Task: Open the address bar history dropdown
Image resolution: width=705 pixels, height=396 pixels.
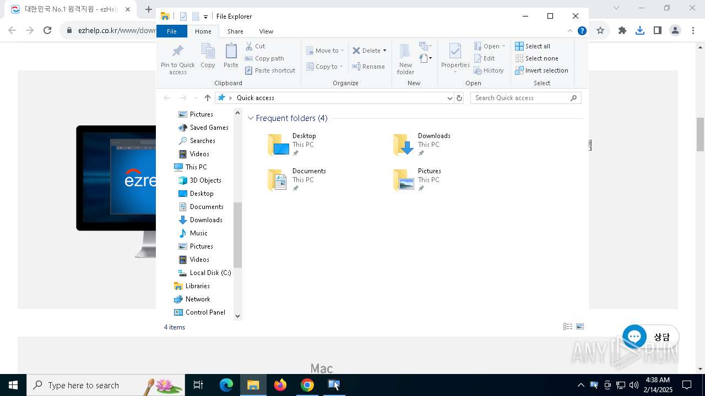Action: pos(450,98)
